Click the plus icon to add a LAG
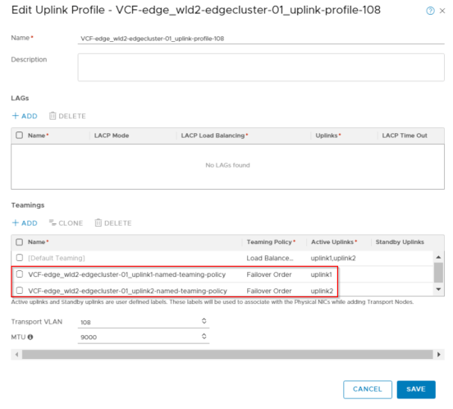 (x=16, y=116)
